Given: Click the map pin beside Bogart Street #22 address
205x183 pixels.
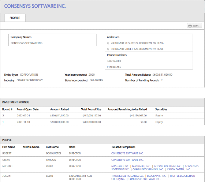Looking at the screenshot, I should pos(108,49).
